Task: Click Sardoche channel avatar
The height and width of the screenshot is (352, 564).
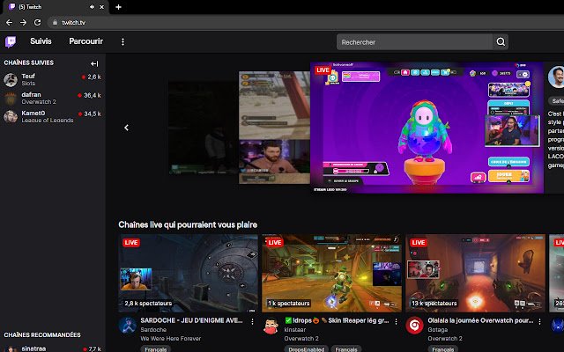Action: 127,326
